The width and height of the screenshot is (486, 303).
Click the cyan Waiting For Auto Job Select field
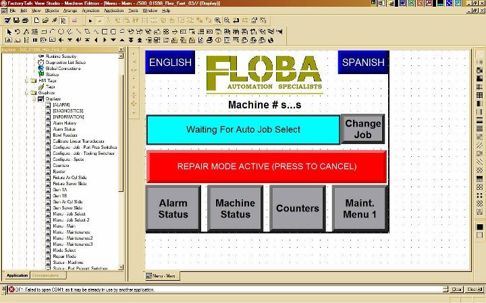[x=243, y=129]
